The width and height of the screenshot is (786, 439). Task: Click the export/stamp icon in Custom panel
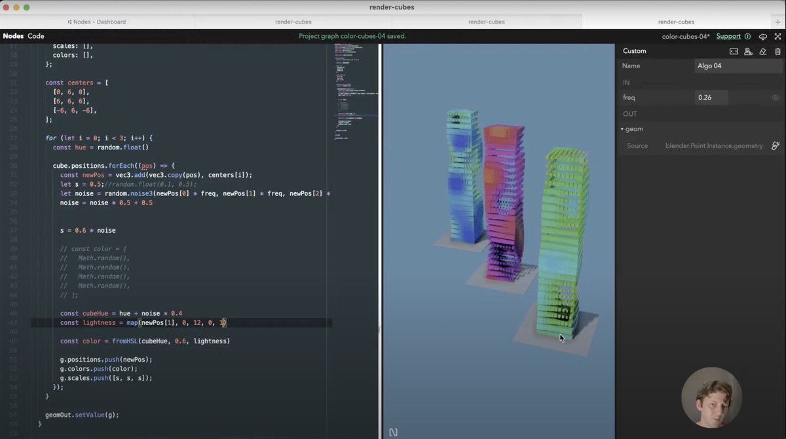748,51
